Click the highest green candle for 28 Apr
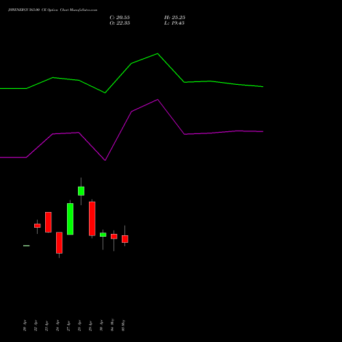Viewport: 342px width, 342px height. pos(81,191)
